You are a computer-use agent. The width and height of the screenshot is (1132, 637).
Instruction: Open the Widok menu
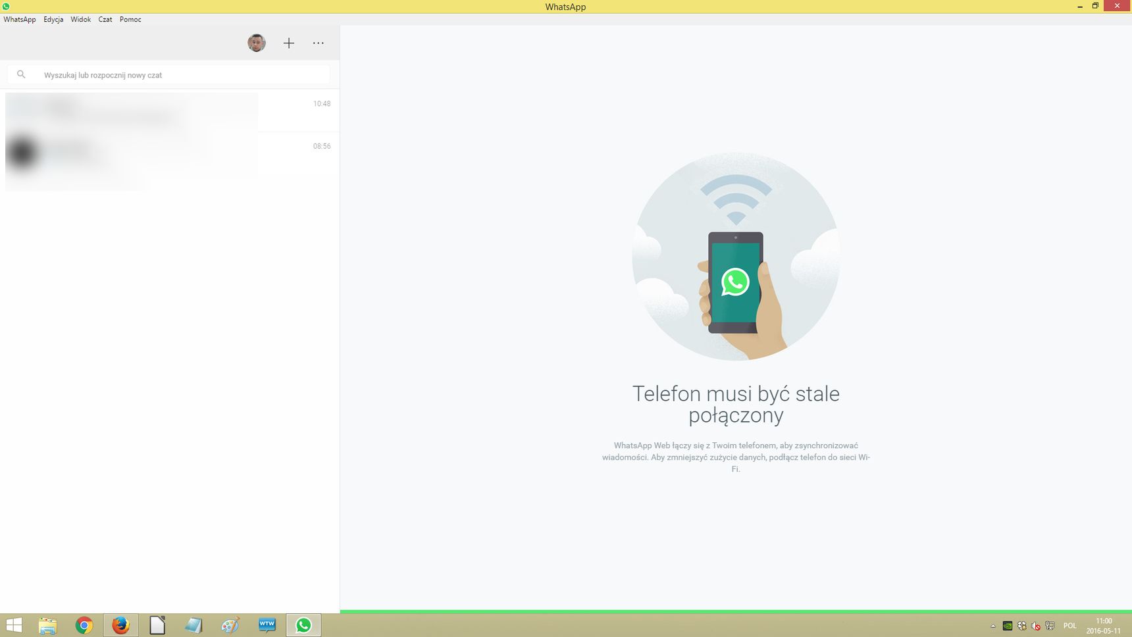(81, 19)
